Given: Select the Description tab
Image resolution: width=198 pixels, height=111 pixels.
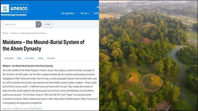Looking at the screenshot, I should [9, 58].
